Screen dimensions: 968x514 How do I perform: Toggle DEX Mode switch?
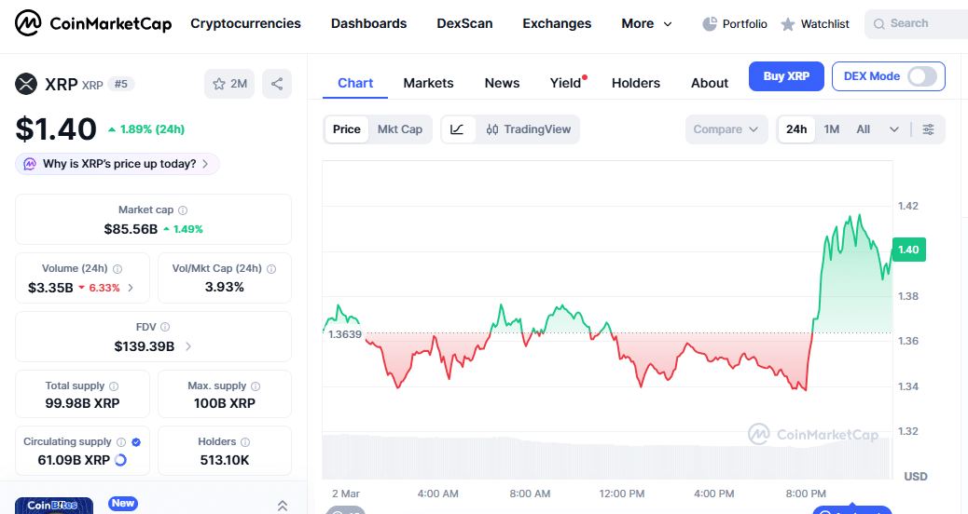[x=922, y=76]
